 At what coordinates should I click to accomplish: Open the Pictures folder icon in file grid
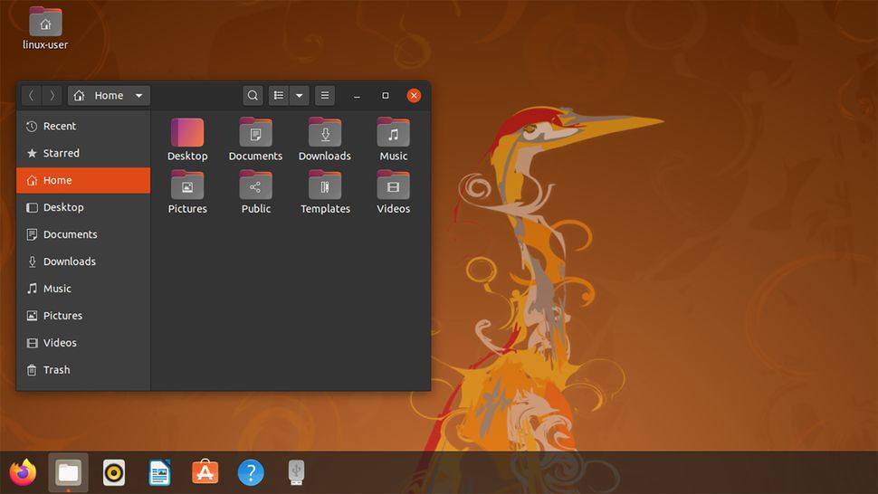(x=187, y=185)
